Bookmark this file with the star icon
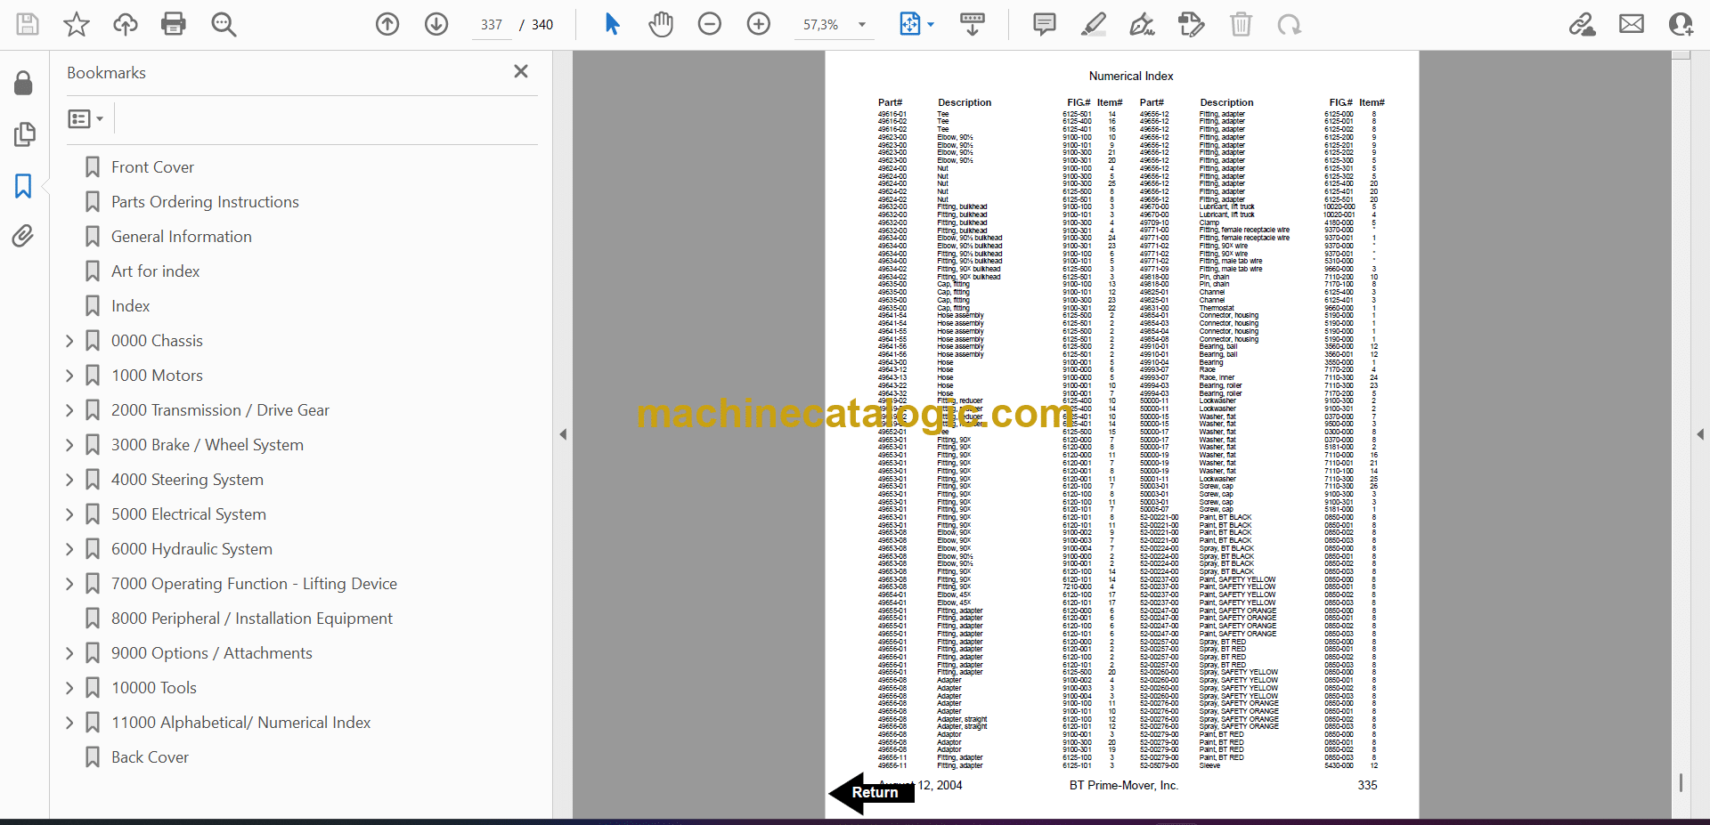This screenshot has height=825, width=1710. [77, 24]
